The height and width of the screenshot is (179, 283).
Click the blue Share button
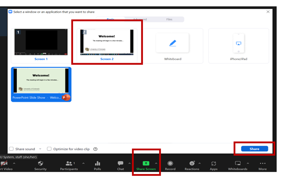[254, 149]
